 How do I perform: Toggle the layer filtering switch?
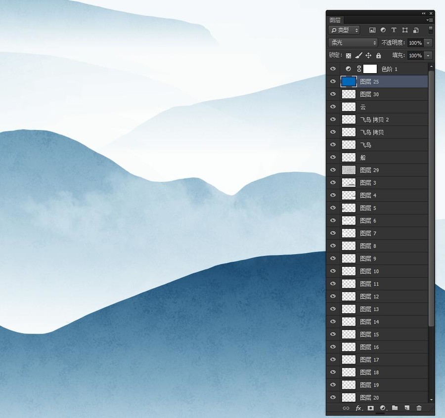(430, 30)
